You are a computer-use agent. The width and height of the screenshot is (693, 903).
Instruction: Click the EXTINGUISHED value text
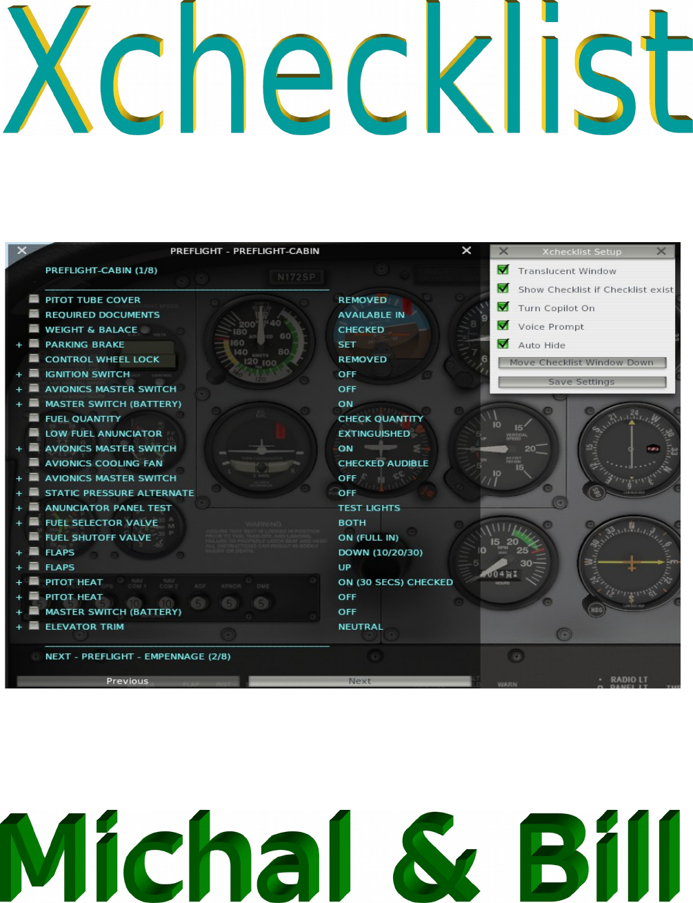coord(374,434)
